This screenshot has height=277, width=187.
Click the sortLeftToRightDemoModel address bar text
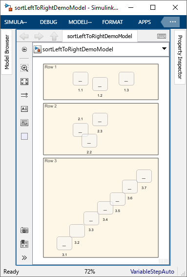pyautogui.click(x=78, y=49)
